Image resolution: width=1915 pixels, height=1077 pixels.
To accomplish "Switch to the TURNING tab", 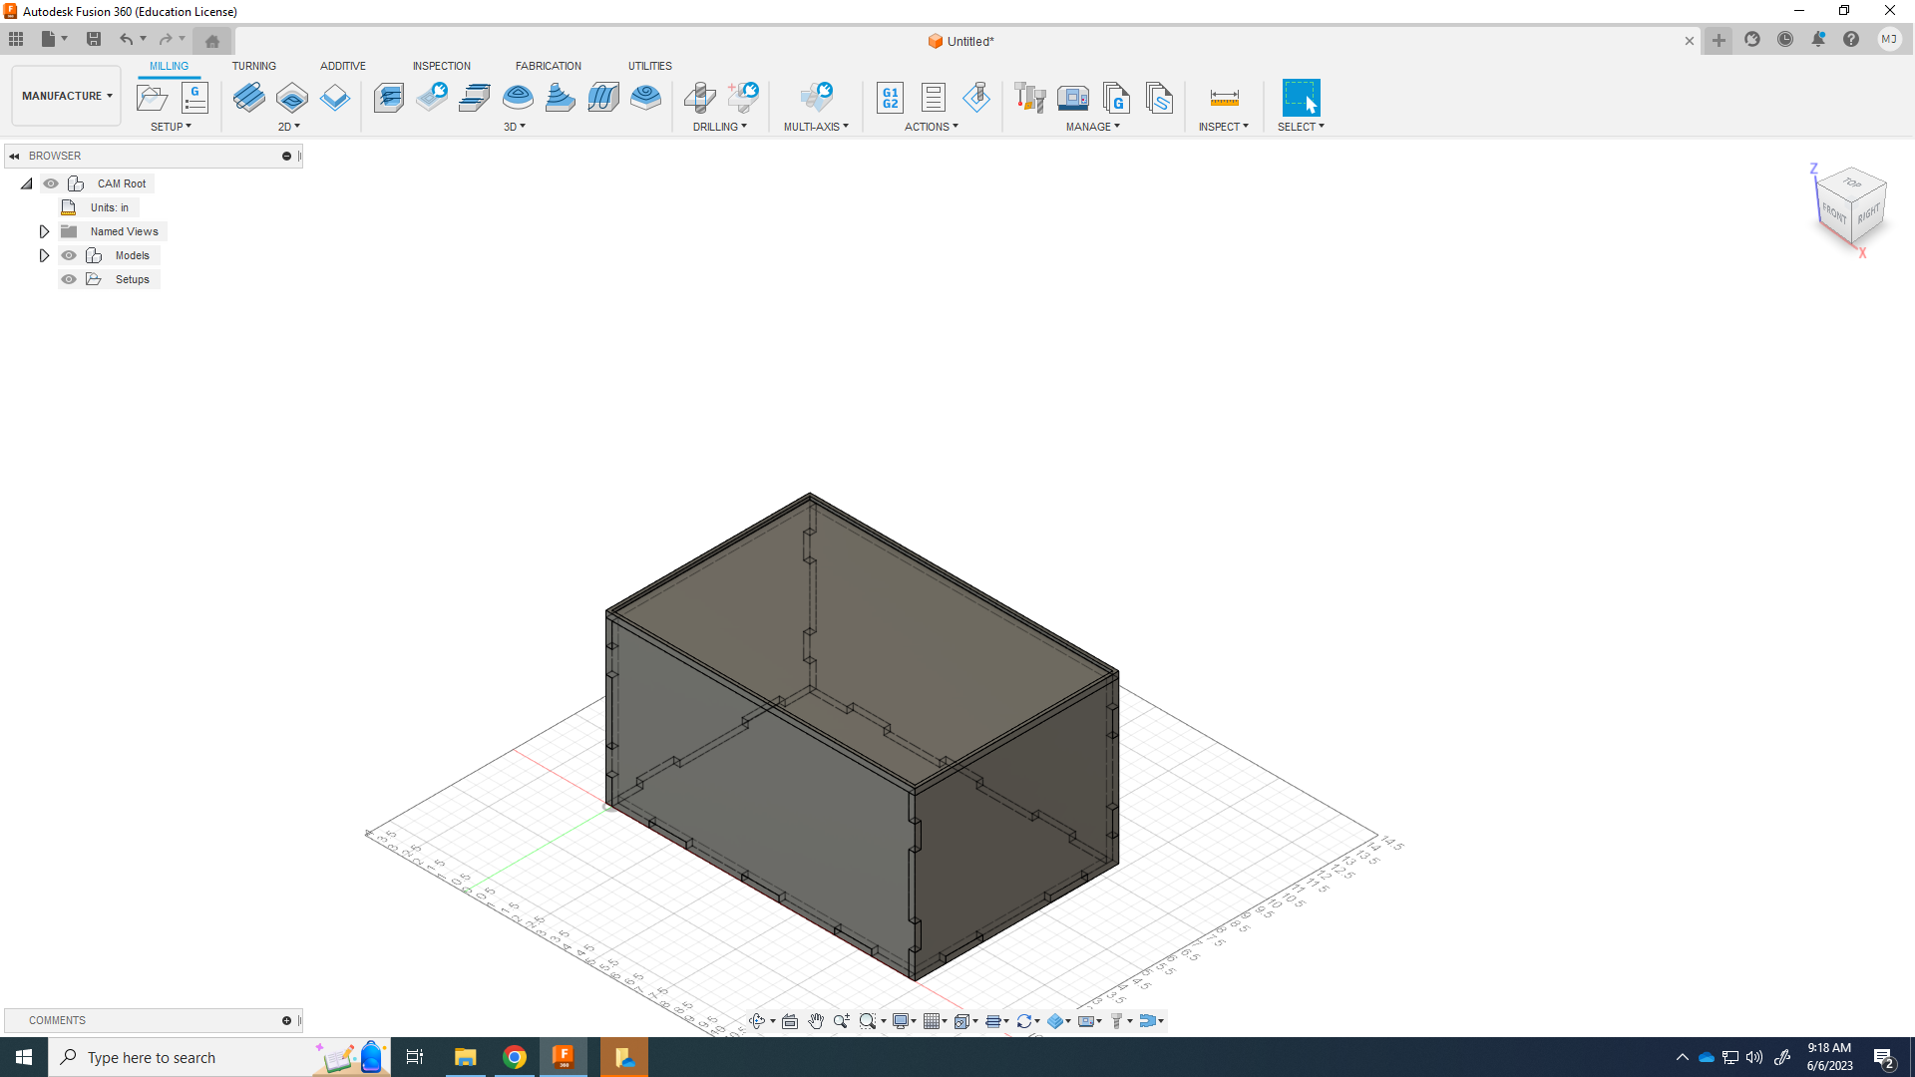I will coord(253,66).
